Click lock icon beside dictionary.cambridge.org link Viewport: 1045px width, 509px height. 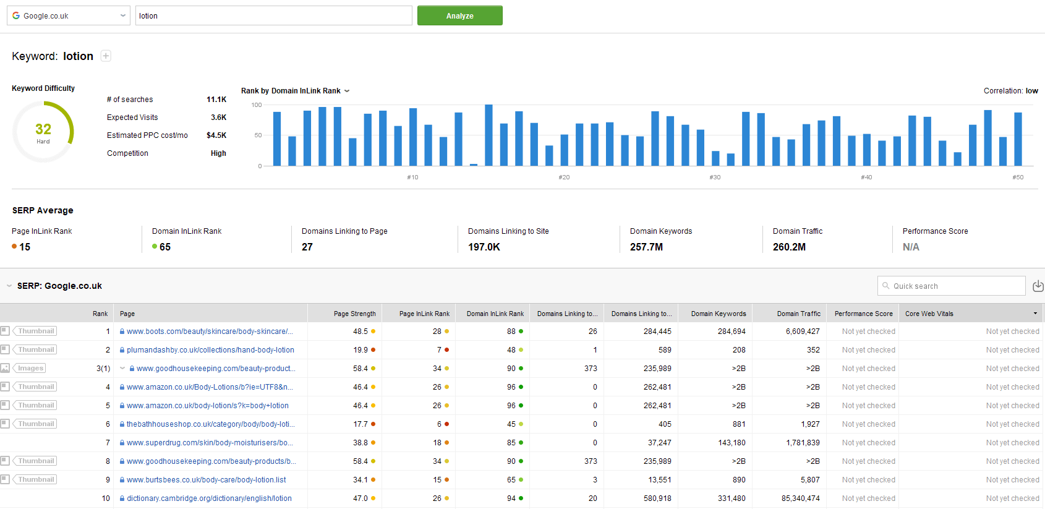(122, 498)
